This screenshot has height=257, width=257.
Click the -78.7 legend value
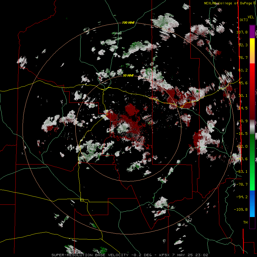242,184
